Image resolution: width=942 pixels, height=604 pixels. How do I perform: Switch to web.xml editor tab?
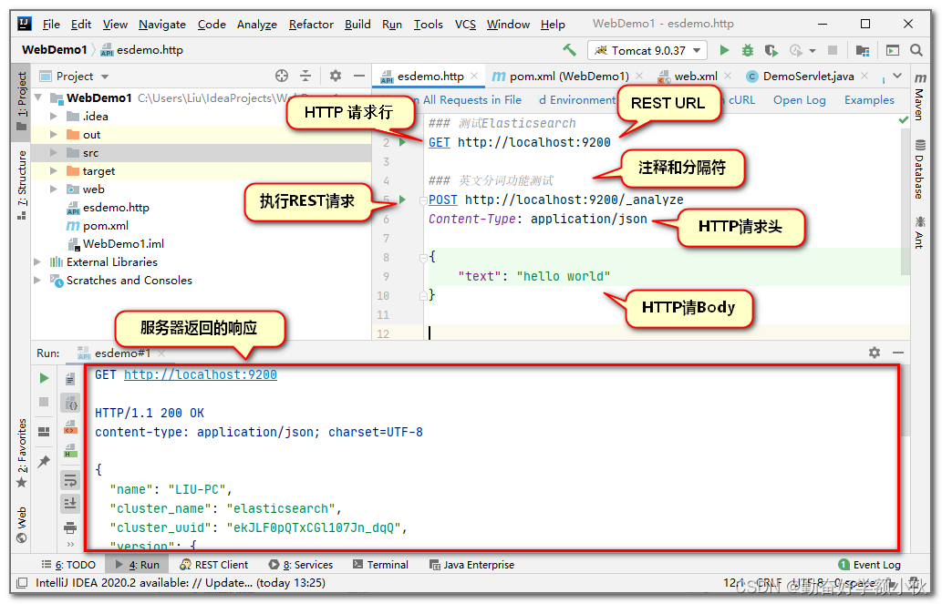(x=695, y=77)
